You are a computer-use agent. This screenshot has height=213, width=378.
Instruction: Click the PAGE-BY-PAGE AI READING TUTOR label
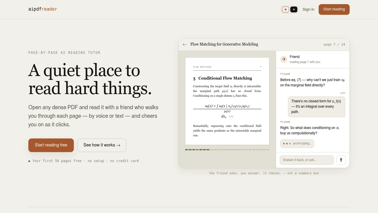64,53
